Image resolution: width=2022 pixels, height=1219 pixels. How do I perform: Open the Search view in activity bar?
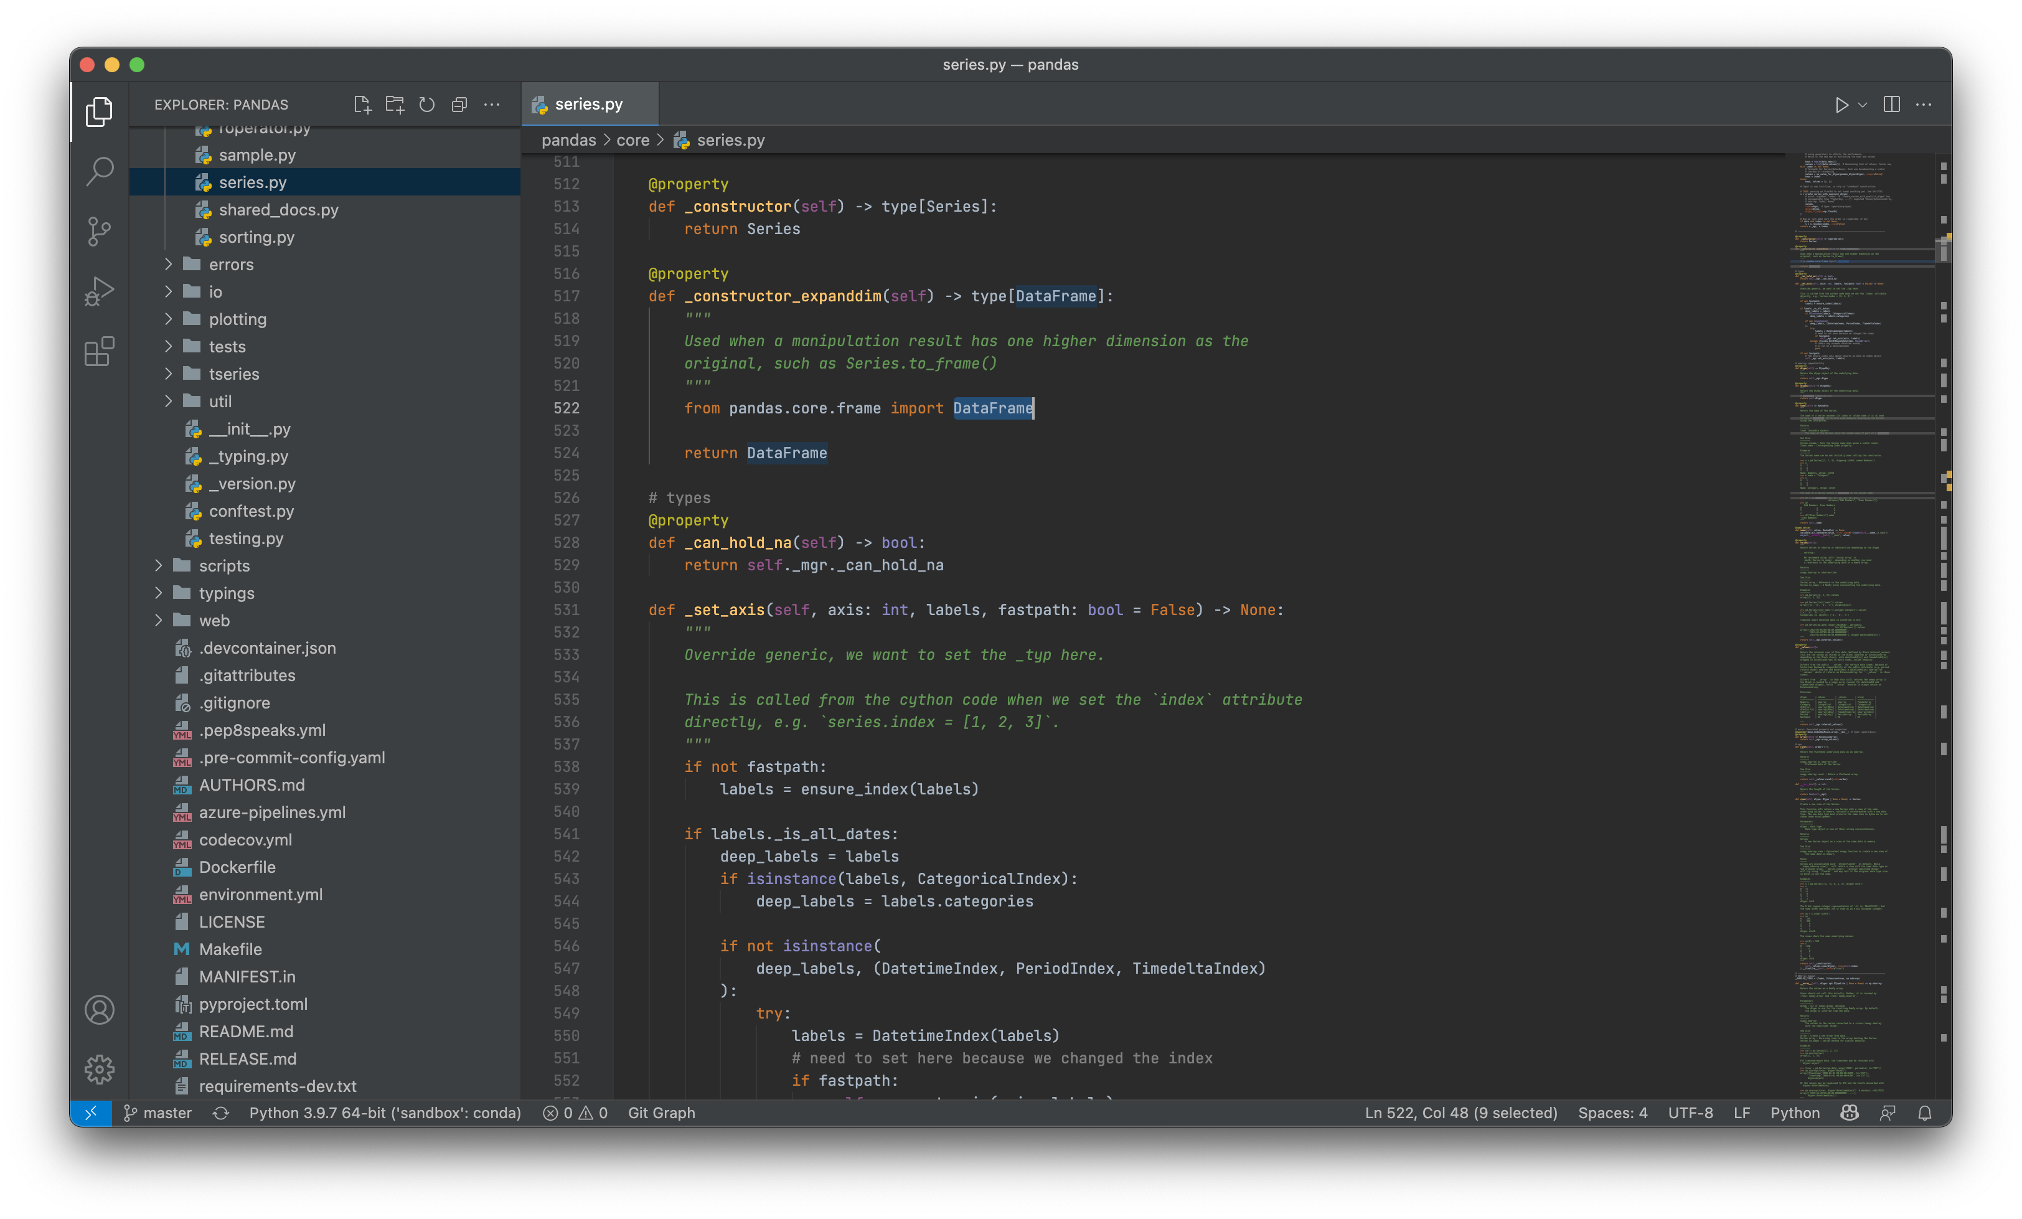pyautogui.click(x=100, y=172)
